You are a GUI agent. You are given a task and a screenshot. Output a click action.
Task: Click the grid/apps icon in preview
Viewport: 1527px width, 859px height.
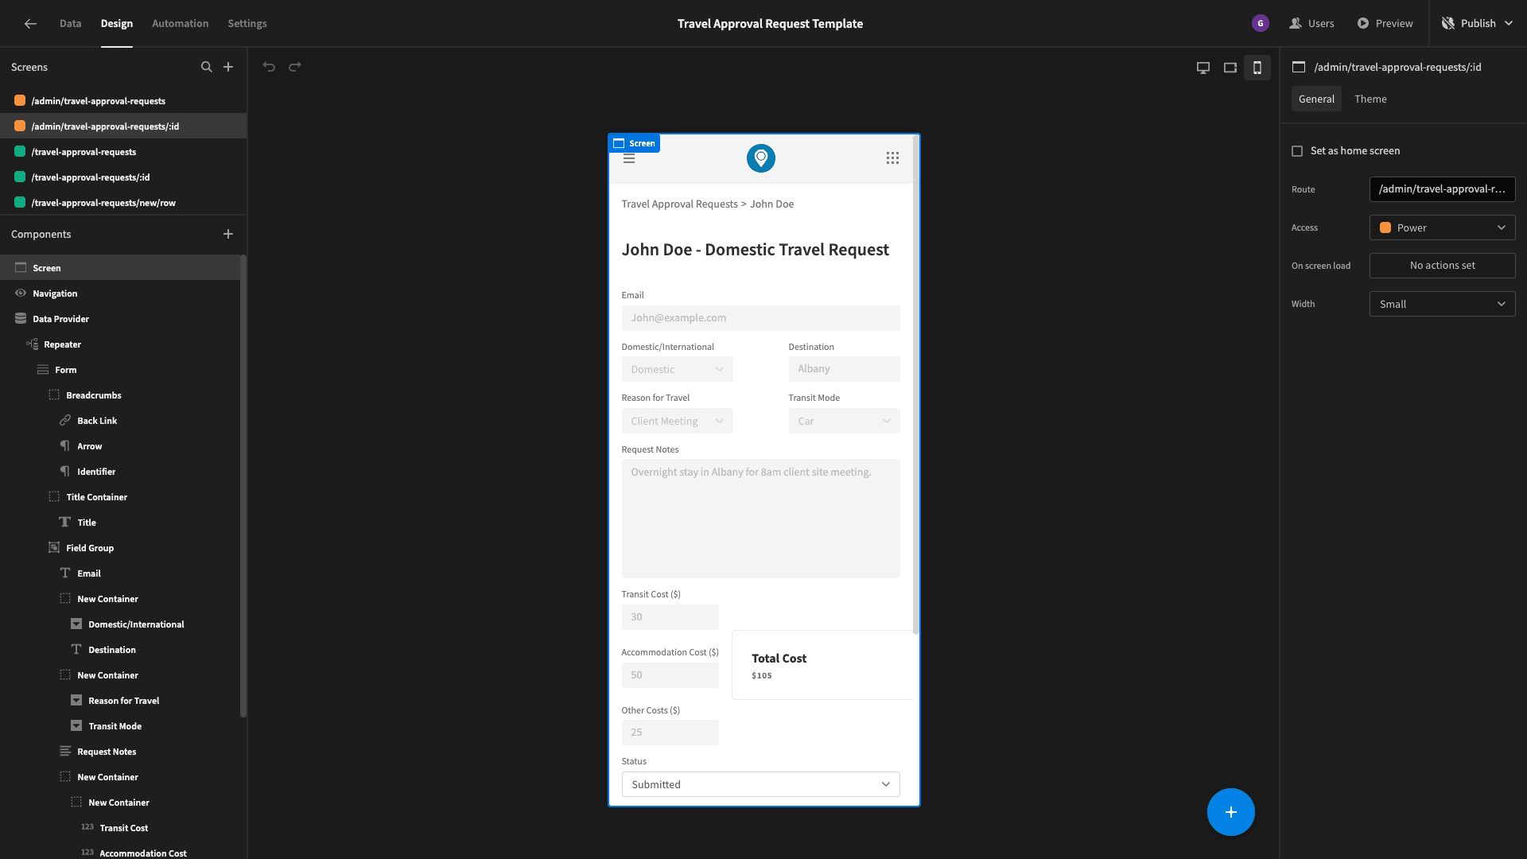pos(892,158)
